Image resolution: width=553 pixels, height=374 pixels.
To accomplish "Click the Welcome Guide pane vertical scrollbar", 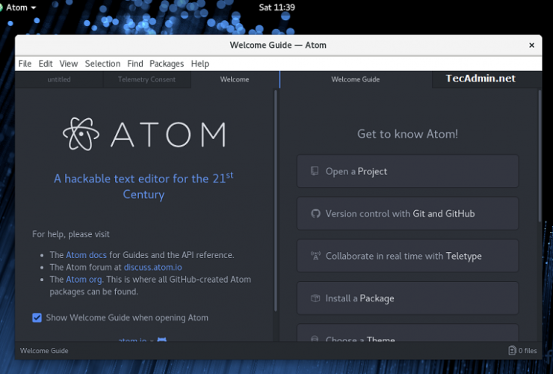I will [x=540, y=157].
